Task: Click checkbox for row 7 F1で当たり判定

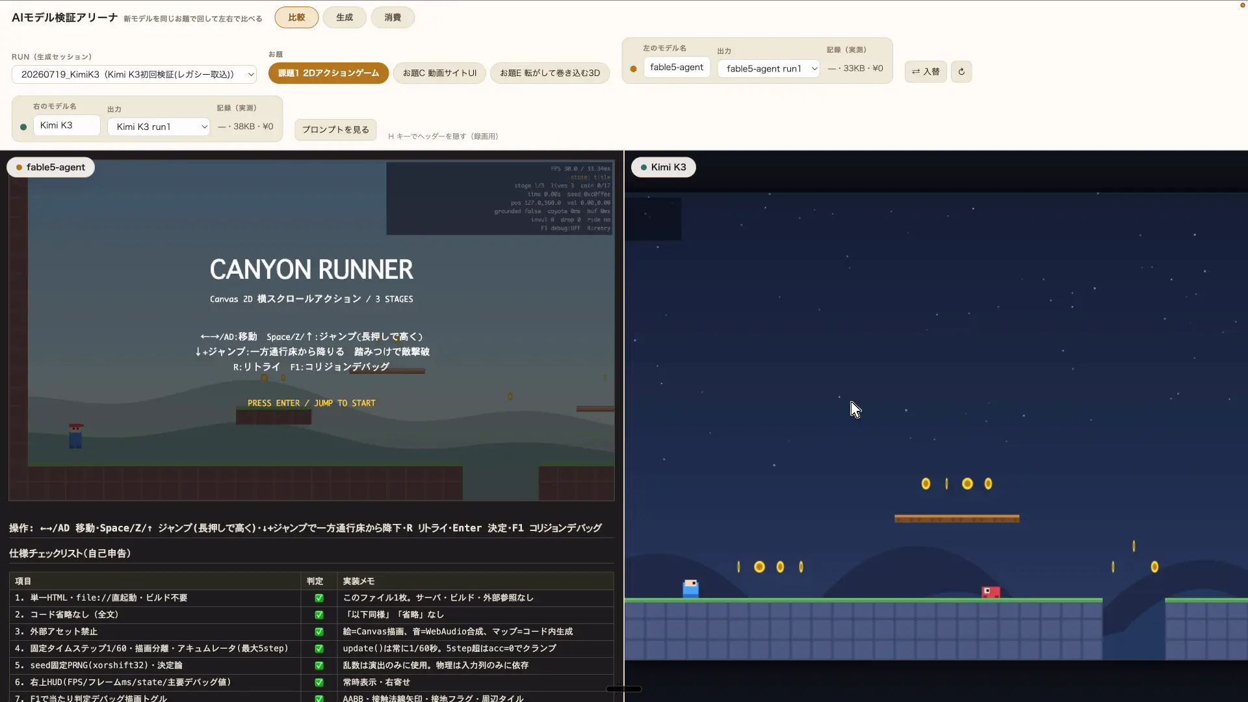Action: click(x=319, y=699)
